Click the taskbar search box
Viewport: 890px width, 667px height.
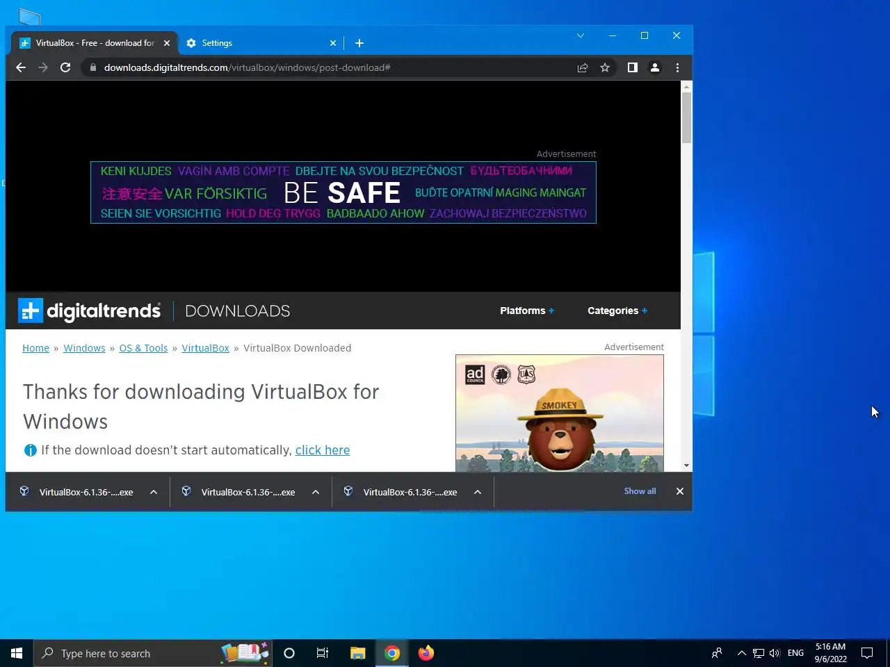[153, 653]
